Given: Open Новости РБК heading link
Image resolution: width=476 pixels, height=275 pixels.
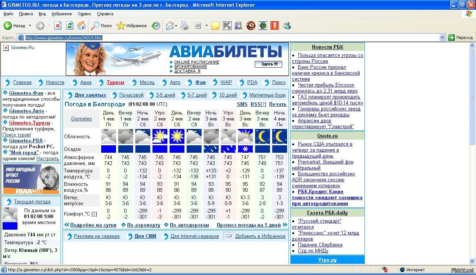Looking at the screenshot, I should coord(328,47).
